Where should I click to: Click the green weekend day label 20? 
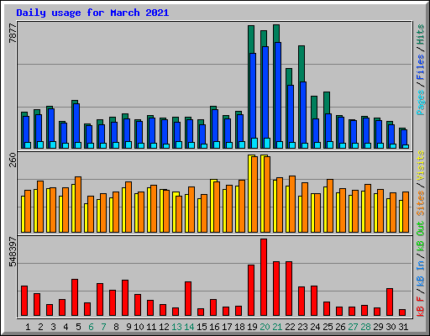click(x=265, y=327)
